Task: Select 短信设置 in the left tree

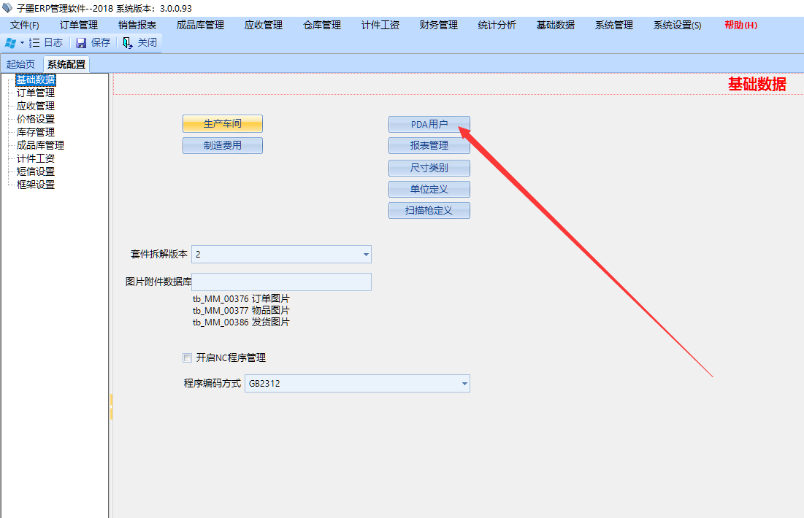Action: pyautogui.click(x=36, y=171)
